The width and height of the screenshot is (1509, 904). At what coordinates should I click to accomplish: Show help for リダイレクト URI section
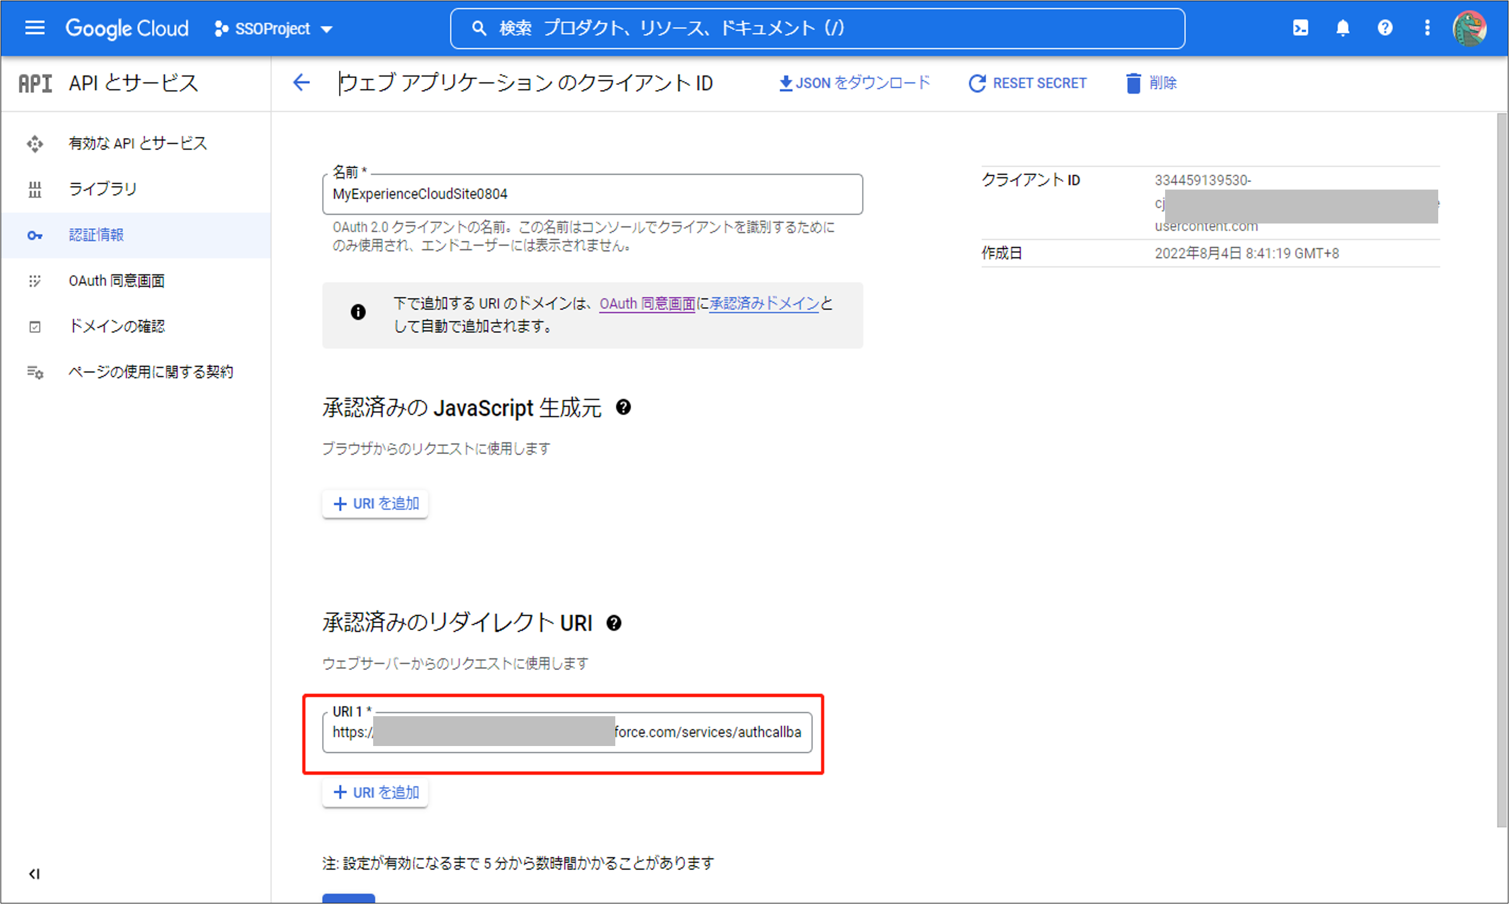pyautogui.click(x=614, y=623)
